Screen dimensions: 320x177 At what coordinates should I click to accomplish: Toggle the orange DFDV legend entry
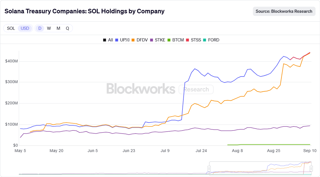(x=140, y=40)
